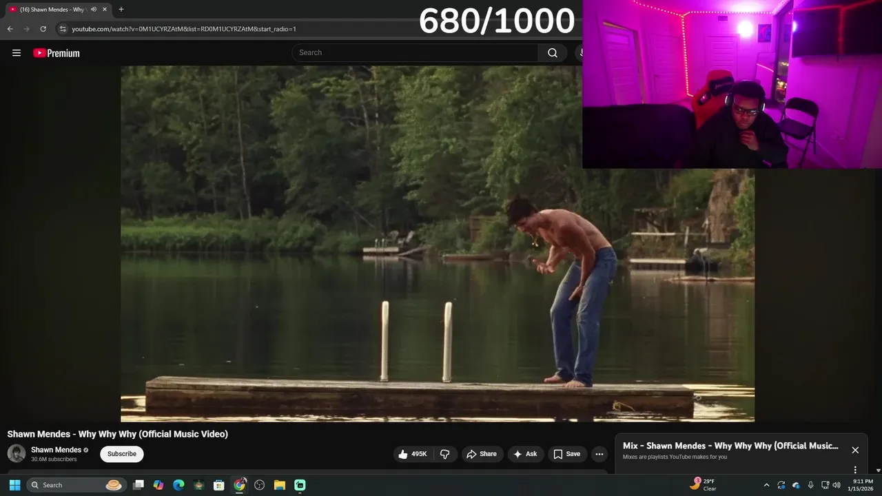Open the Ask AI button
The width and height of the screenshot is (882, 496).
525,454
